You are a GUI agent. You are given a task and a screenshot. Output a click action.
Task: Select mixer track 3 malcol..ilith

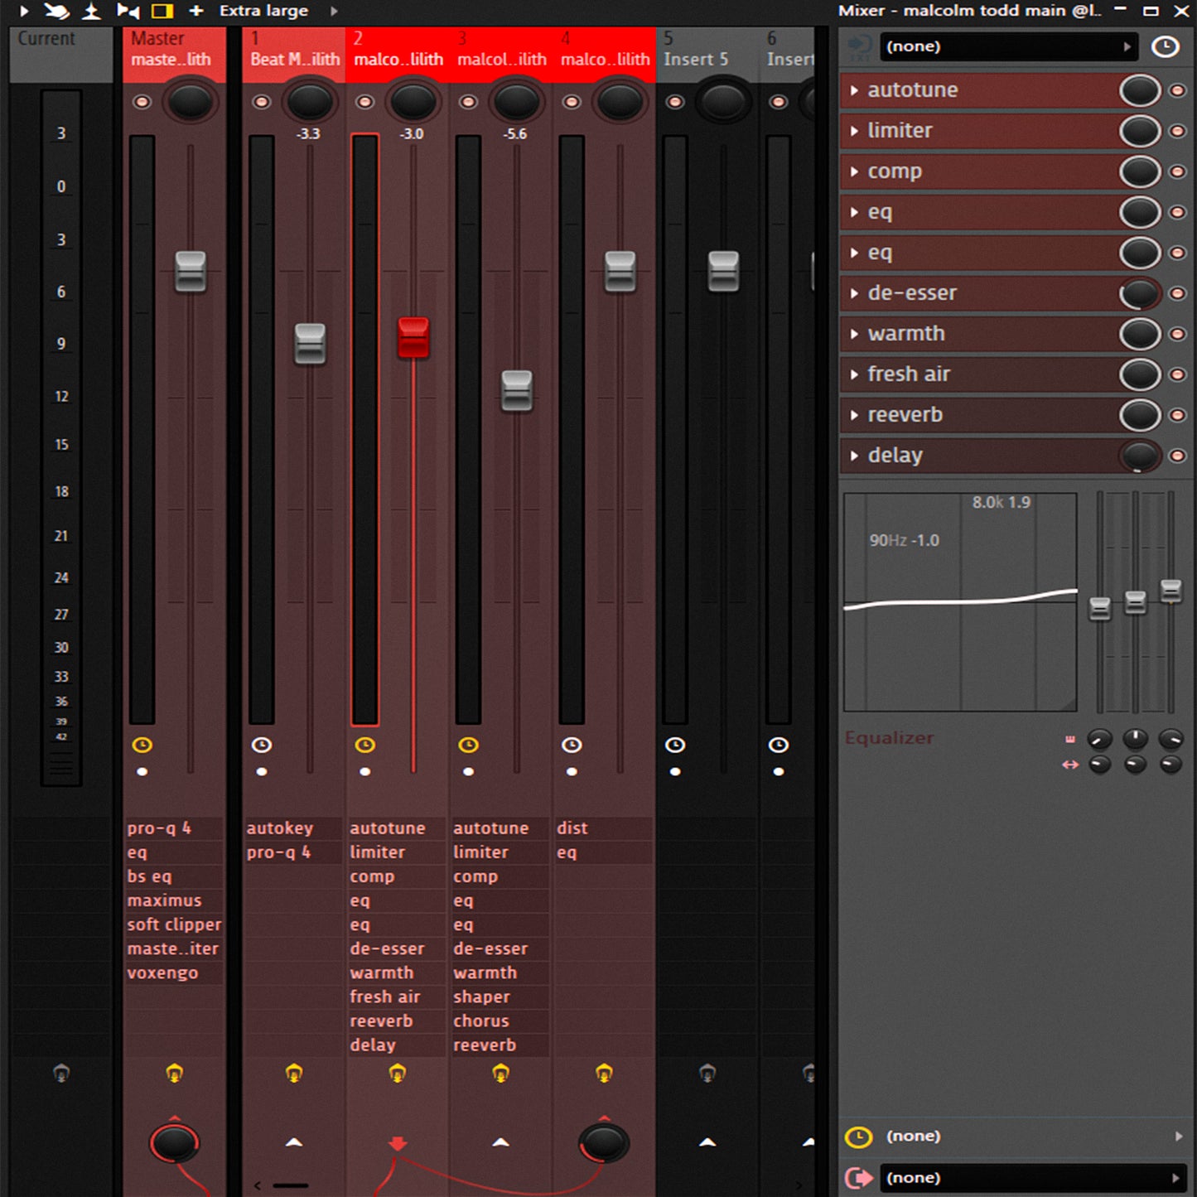pyautogui.click(x=501, y=54)
